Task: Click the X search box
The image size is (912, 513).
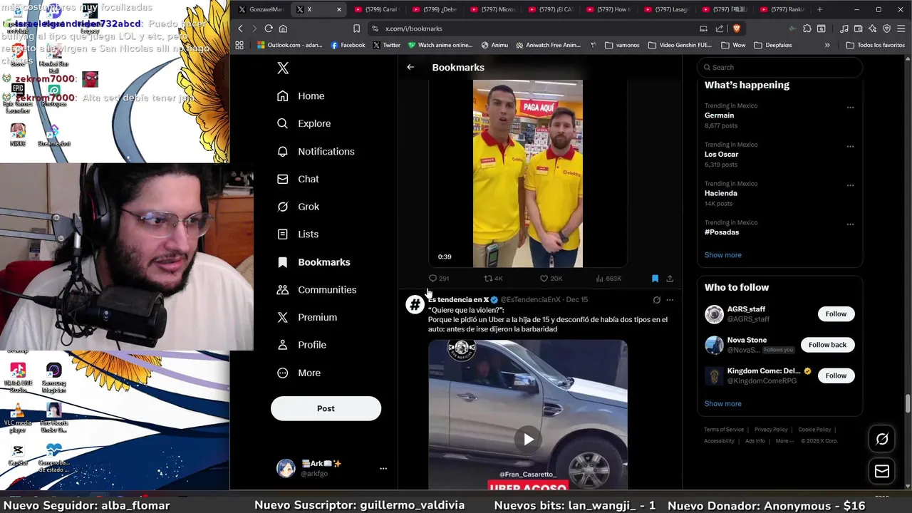Action: point(779,67)
